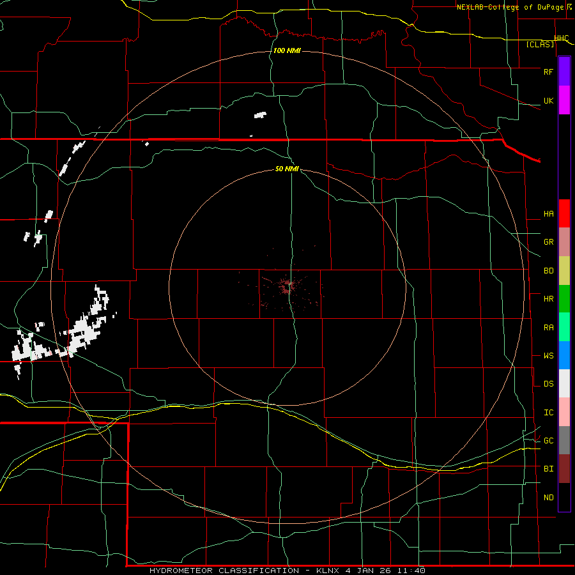Click the [CLAS] units label
The height and width of the screenshot is (575, 575).
540,45
